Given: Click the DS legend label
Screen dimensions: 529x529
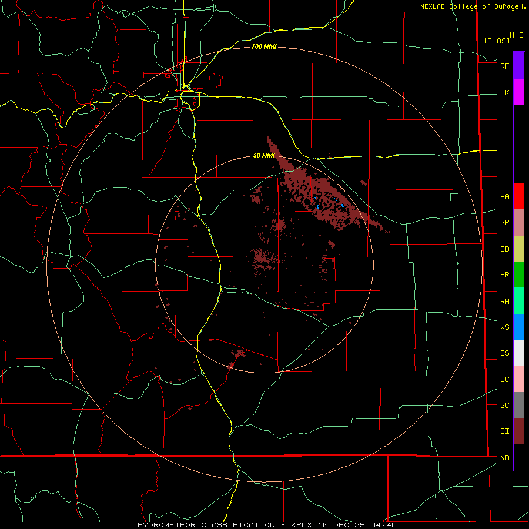Looking at the screenshot, I should pos(504,353).
